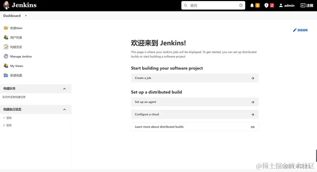
Task: Click the 队列中没有构建任务 text
Action: click(14, 97)
